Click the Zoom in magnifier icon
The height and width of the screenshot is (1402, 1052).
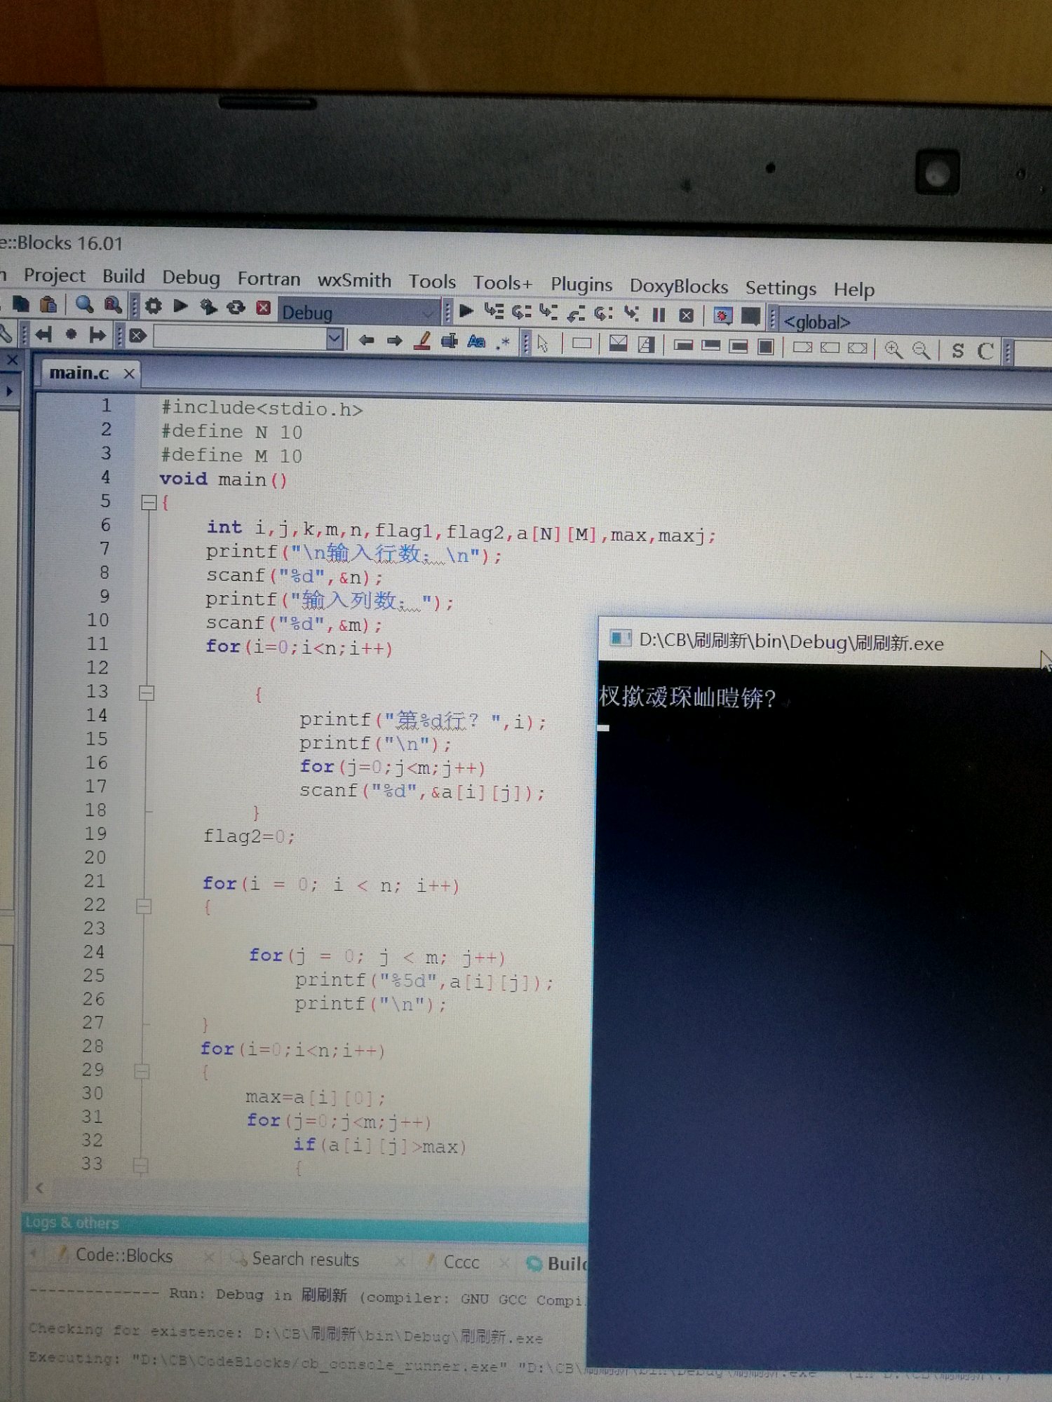coord(893,349)
